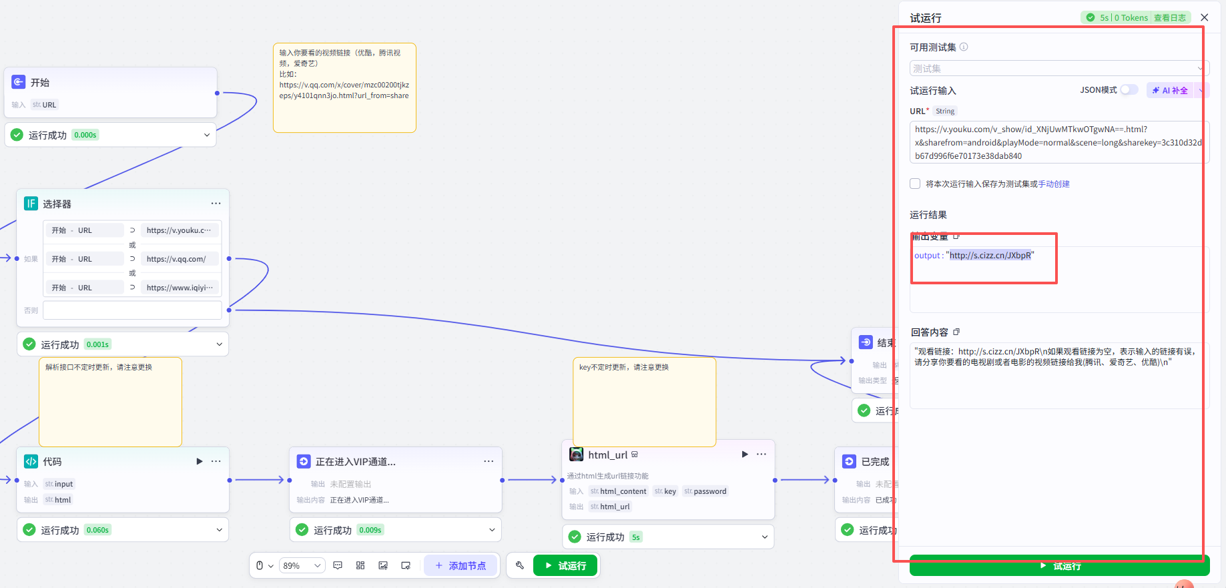Click the AI 补全 button

pos(1170,90)
